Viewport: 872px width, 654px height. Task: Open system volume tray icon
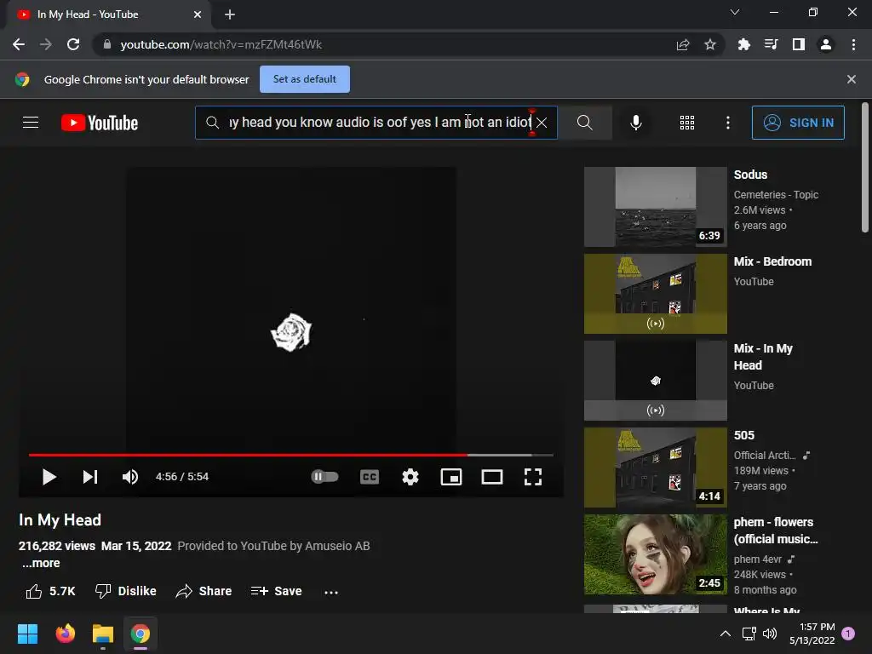point(770,634)
